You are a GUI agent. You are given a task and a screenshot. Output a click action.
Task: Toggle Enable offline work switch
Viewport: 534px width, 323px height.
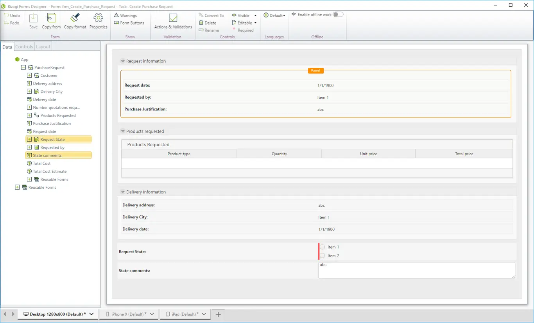click(x=338, y=14)
